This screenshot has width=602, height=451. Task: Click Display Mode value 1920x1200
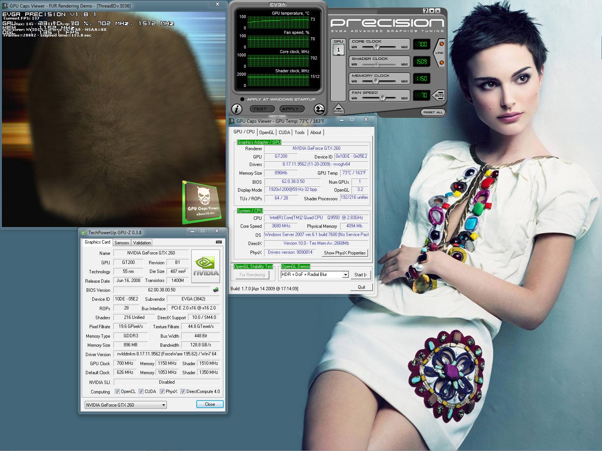coord(293,190)
